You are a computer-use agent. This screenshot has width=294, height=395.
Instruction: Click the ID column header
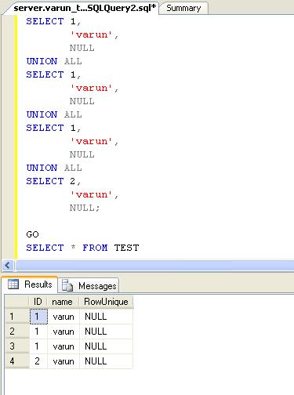coord(38,302)
